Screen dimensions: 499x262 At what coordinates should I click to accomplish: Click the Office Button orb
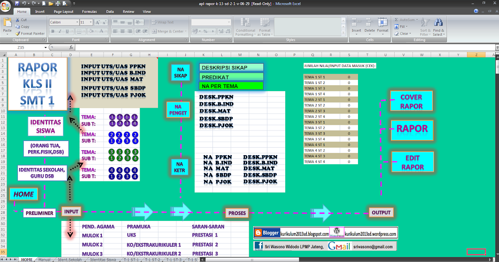[x=6, y=6]
